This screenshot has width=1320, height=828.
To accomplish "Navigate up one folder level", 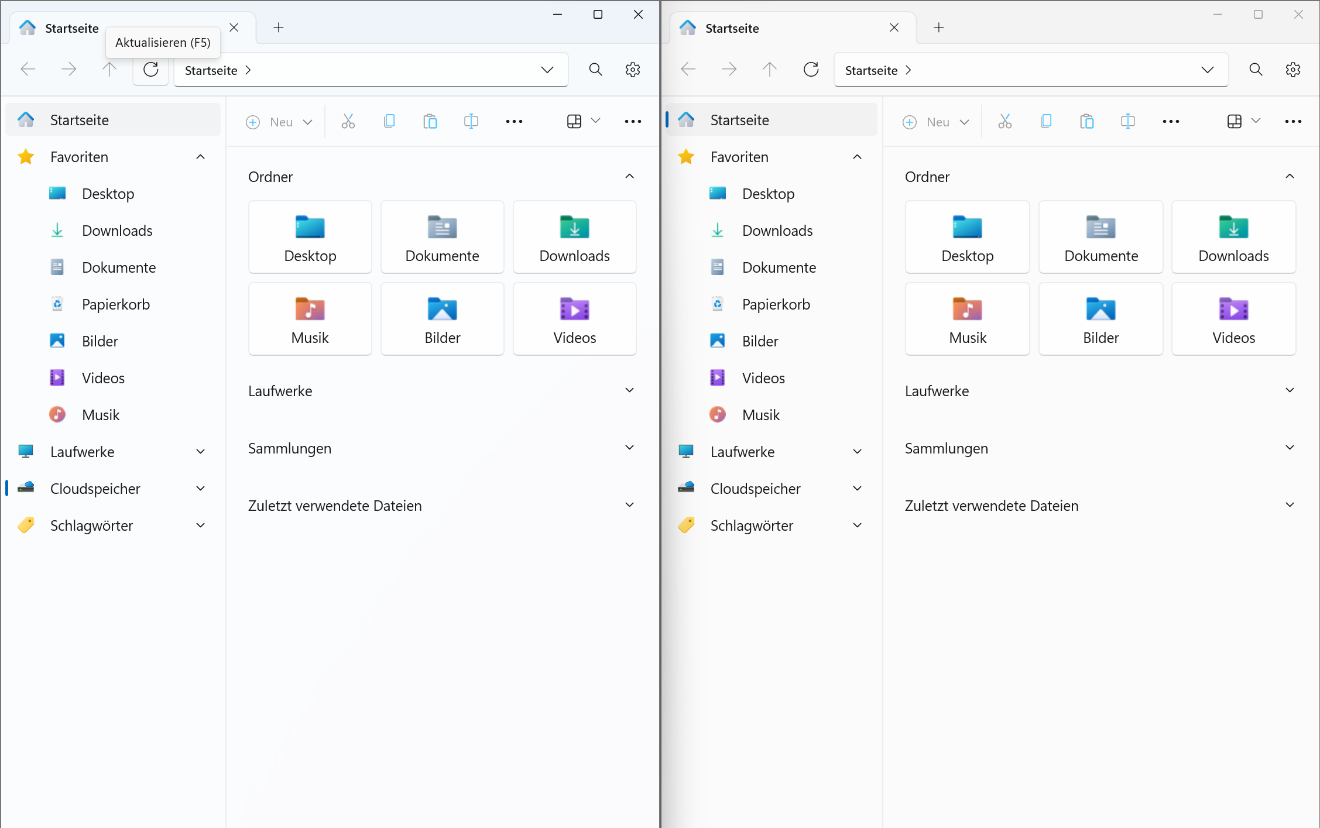I will (109, 69).
